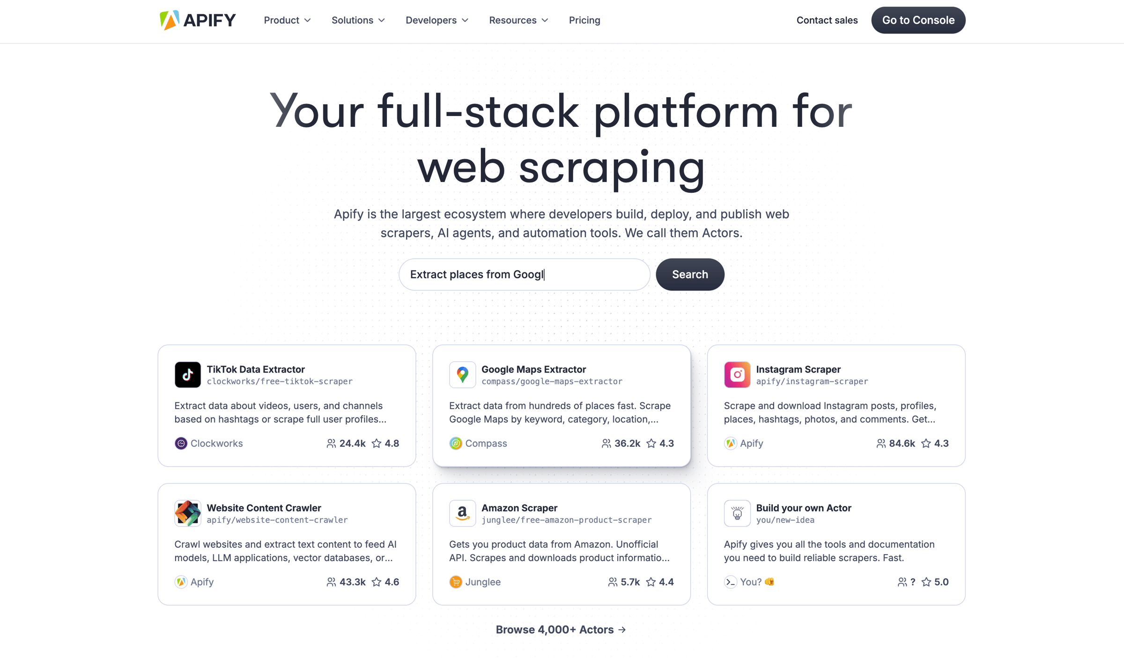Click the Instagram Scraper app icon
1124x658 pixels.
[737, 374]
